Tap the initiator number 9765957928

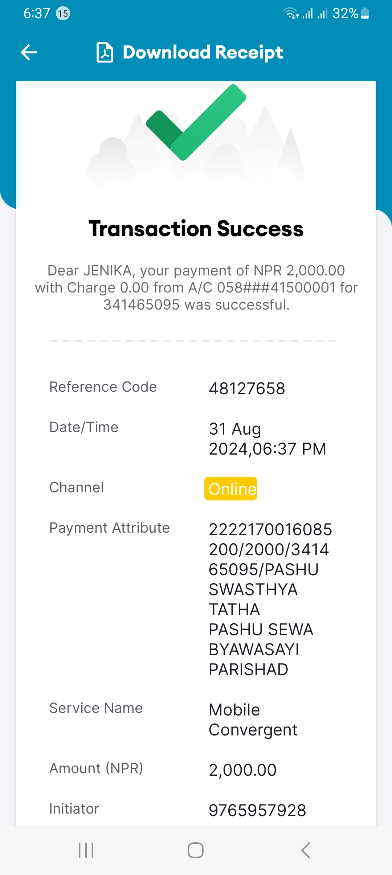point(257,810)
